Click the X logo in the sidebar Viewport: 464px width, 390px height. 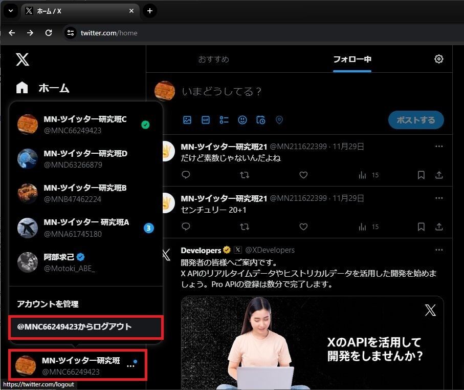(23, 59)
